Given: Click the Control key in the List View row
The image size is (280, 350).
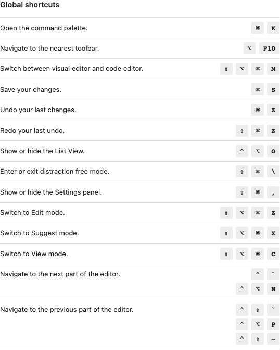Looking at the screenshot, I should click(x=242, y=151).
